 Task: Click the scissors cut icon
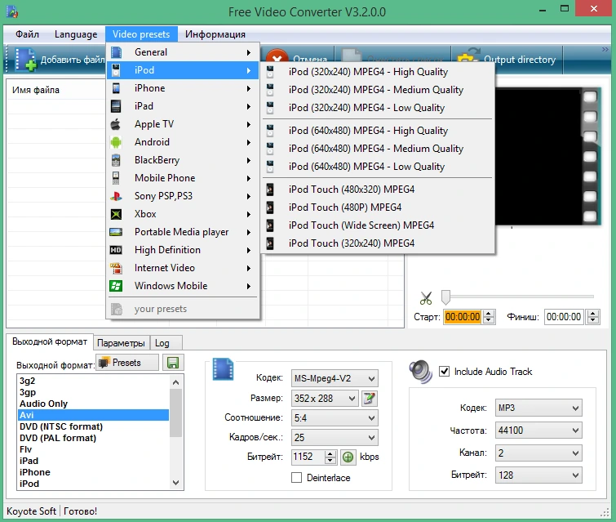426,298
